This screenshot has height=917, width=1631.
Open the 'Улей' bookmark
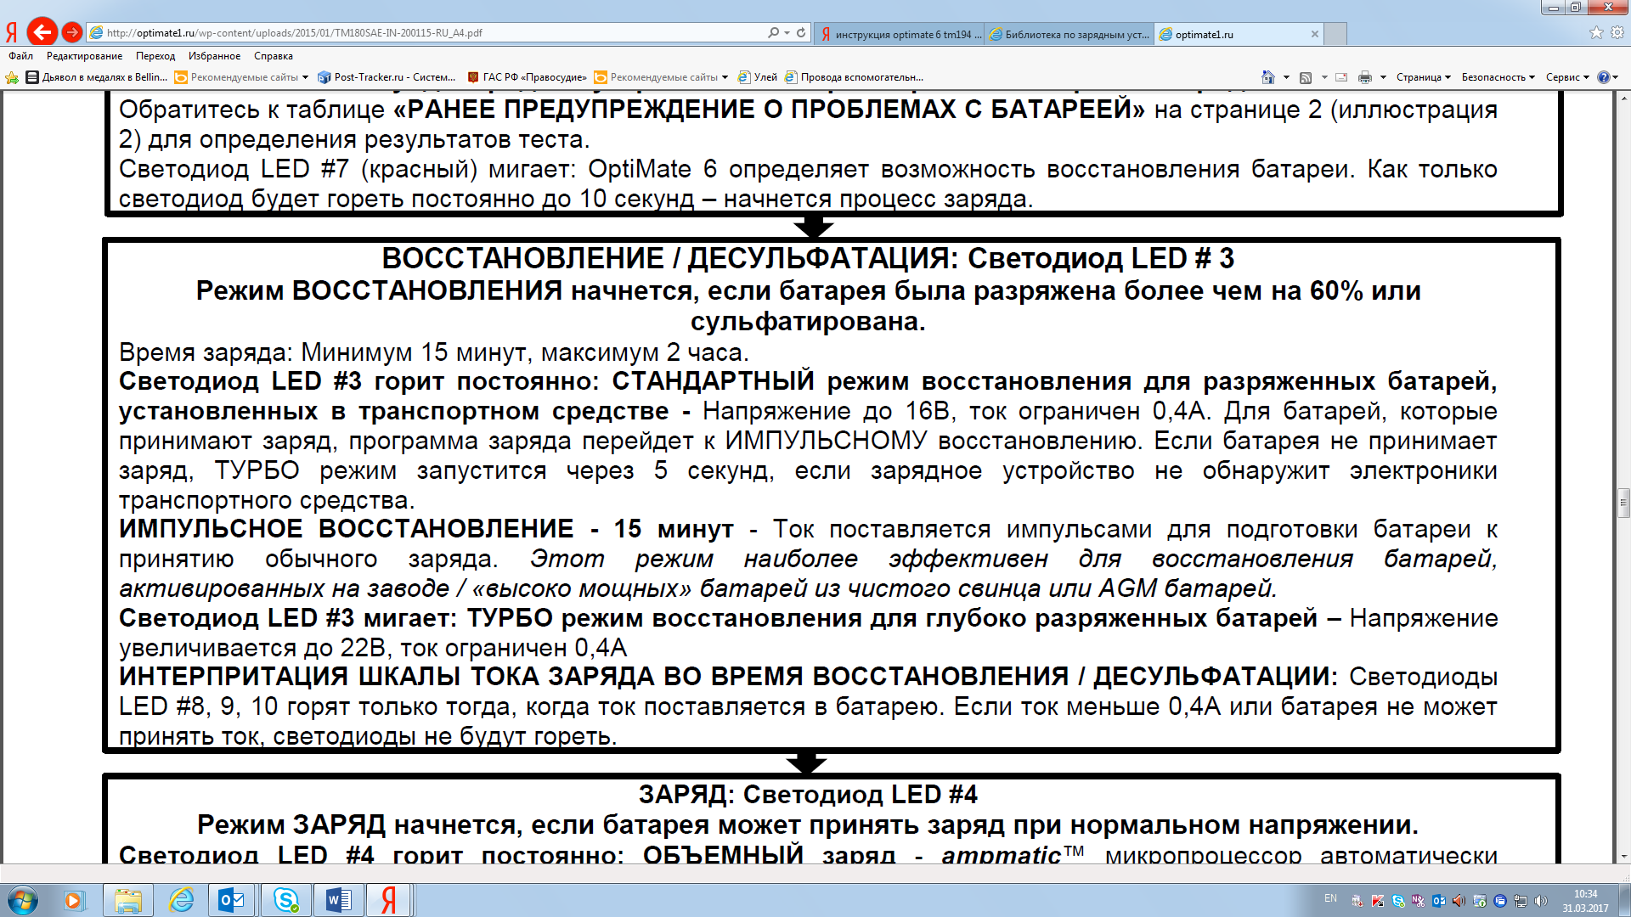[x=758, y=77]
